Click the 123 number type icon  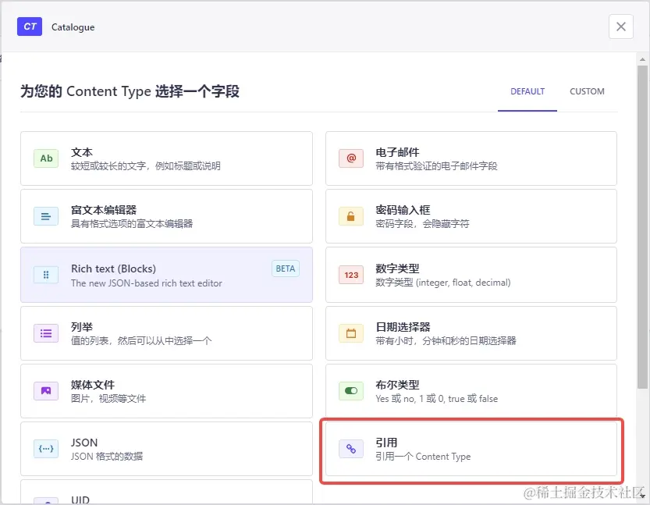point(351,275)
